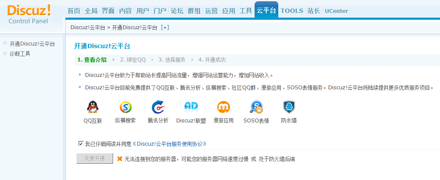Switch to the 界面 tab

(x=108, y=11)
